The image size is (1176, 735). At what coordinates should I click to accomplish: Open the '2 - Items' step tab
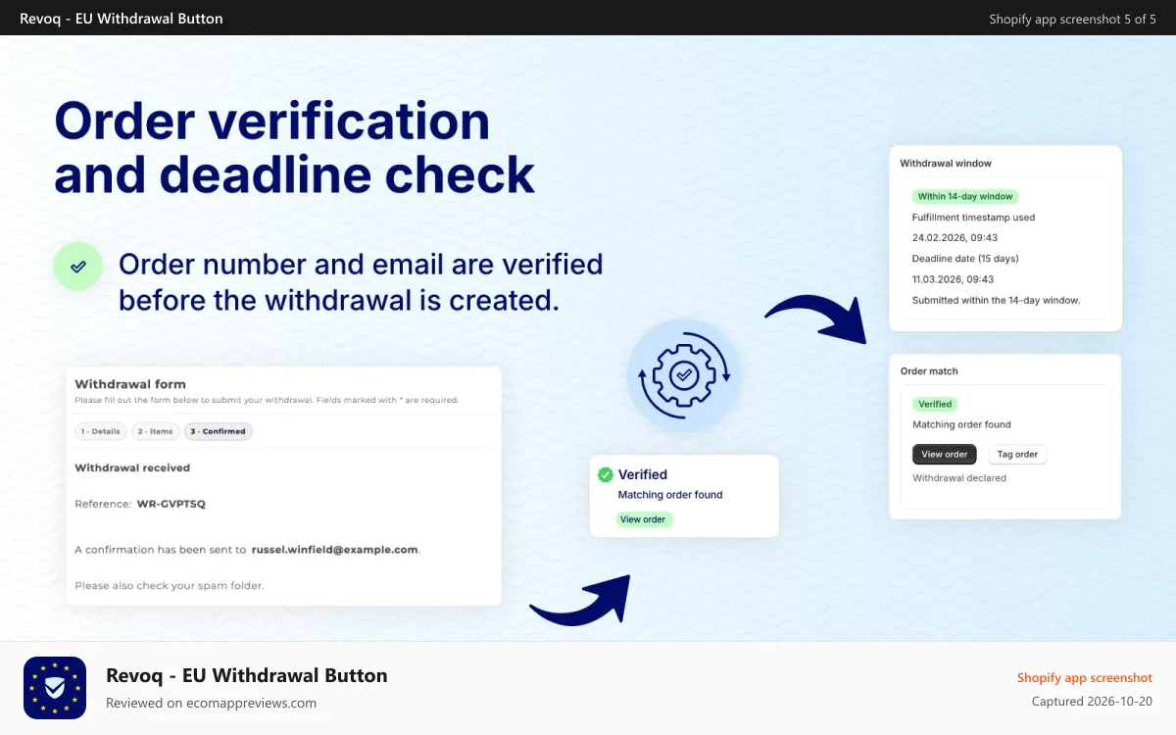(155, 431)
